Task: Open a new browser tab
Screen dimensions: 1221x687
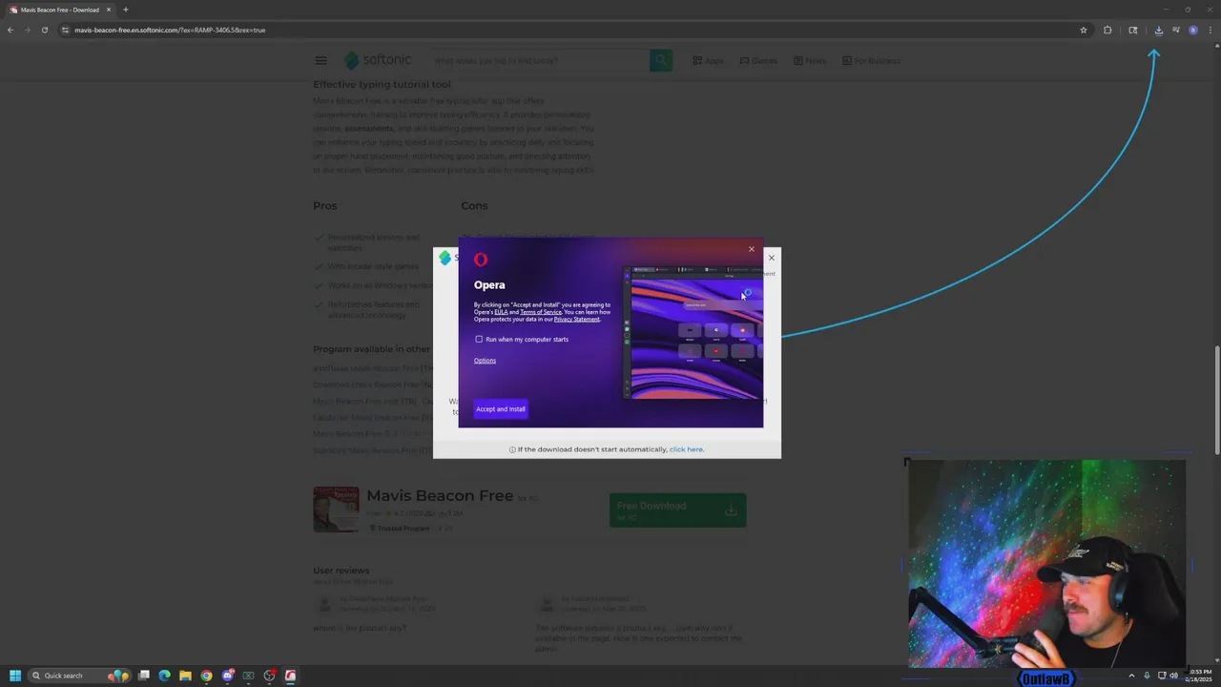Action: (125, 10)
